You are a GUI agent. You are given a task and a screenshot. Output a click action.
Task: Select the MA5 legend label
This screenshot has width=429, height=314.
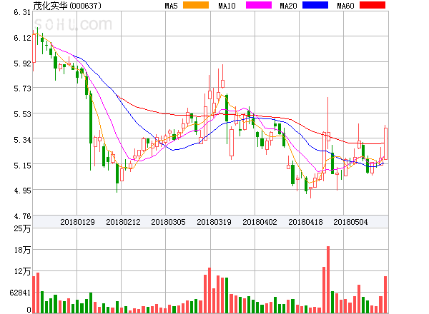[x=172, y=6]
